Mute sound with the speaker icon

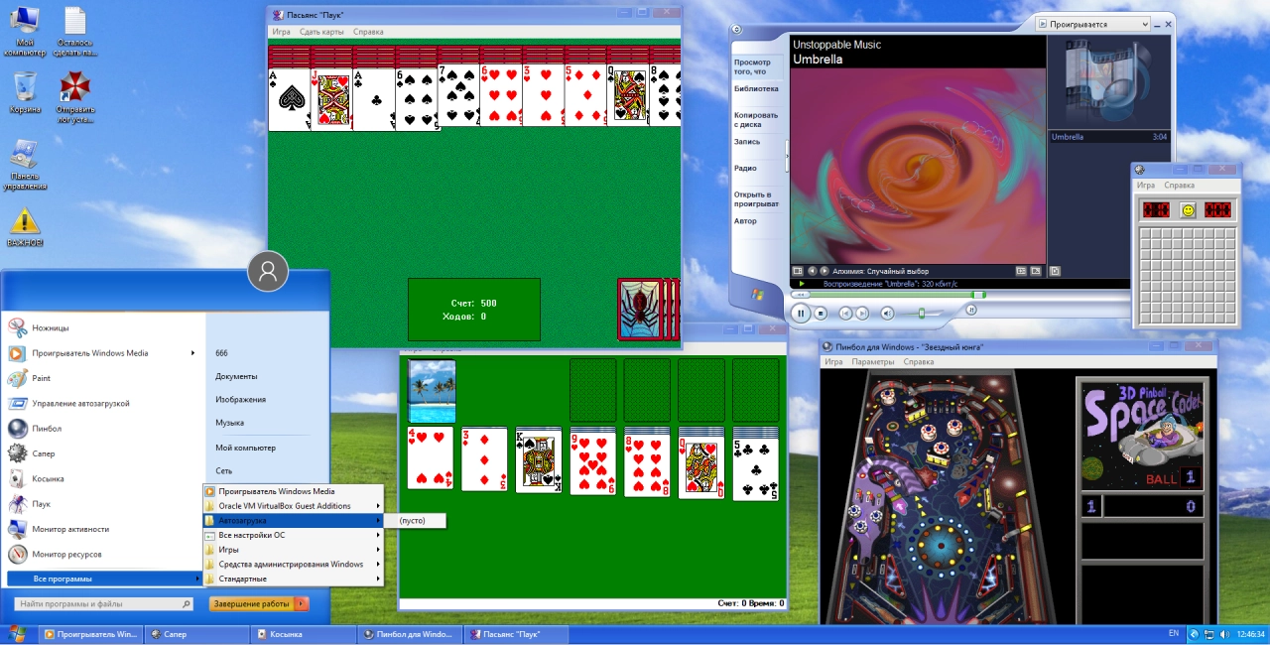(x=887, y=313)
